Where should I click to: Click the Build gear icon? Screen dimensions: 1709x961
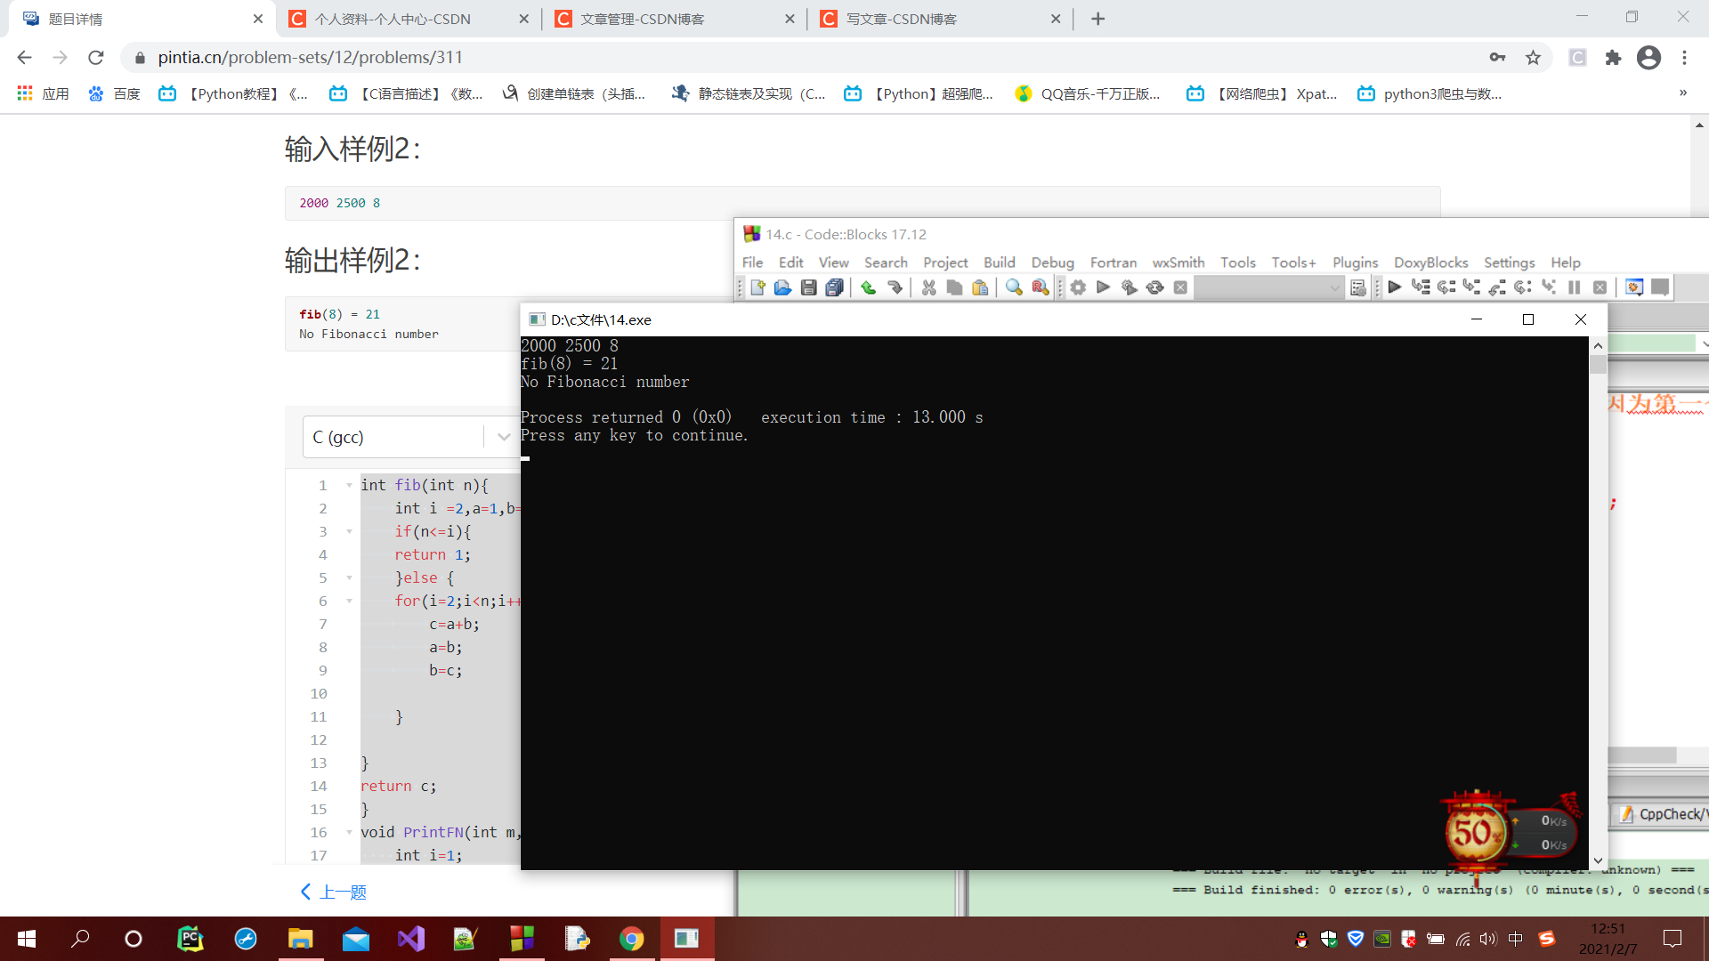(x=1078, y=287)
